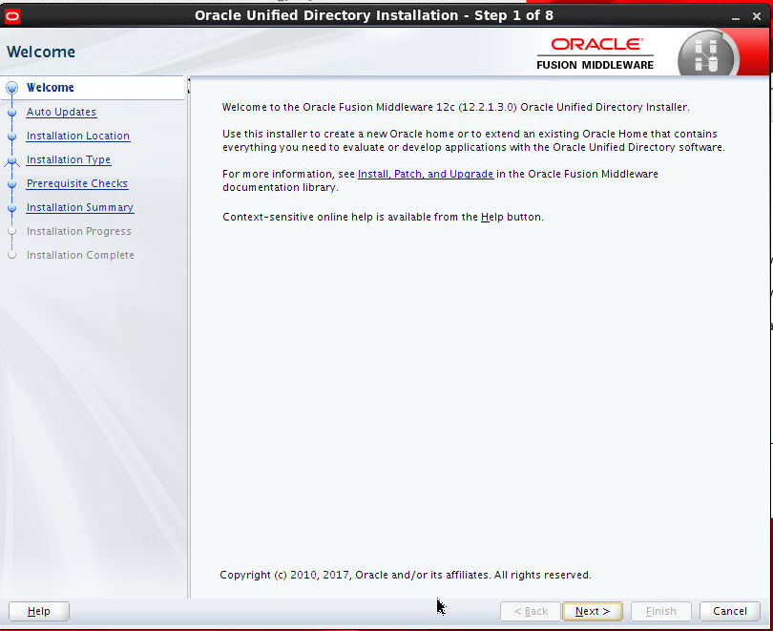This screenshot has height=631, width=773.
Task: Click the 12c (12.2.1.3.0) welcome sentence
Action: [455, 107]
